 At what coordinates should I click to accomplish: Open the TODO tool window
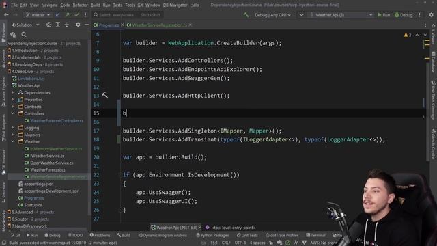(x=75, y=235)
